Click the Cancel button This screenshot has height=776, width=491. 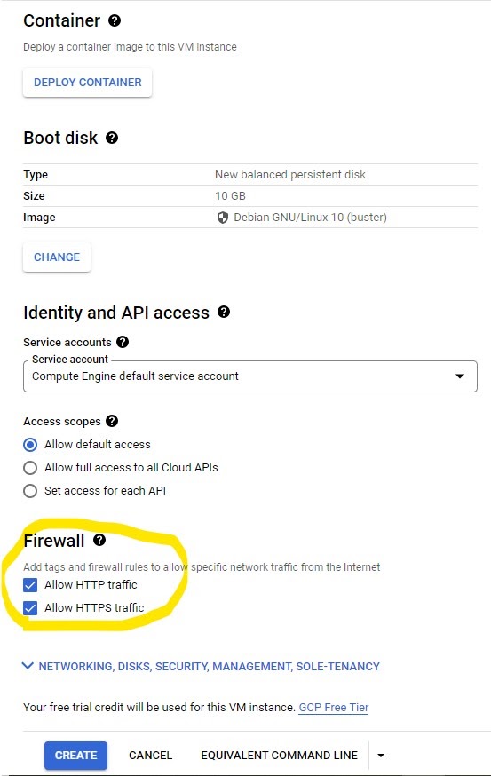150,756
